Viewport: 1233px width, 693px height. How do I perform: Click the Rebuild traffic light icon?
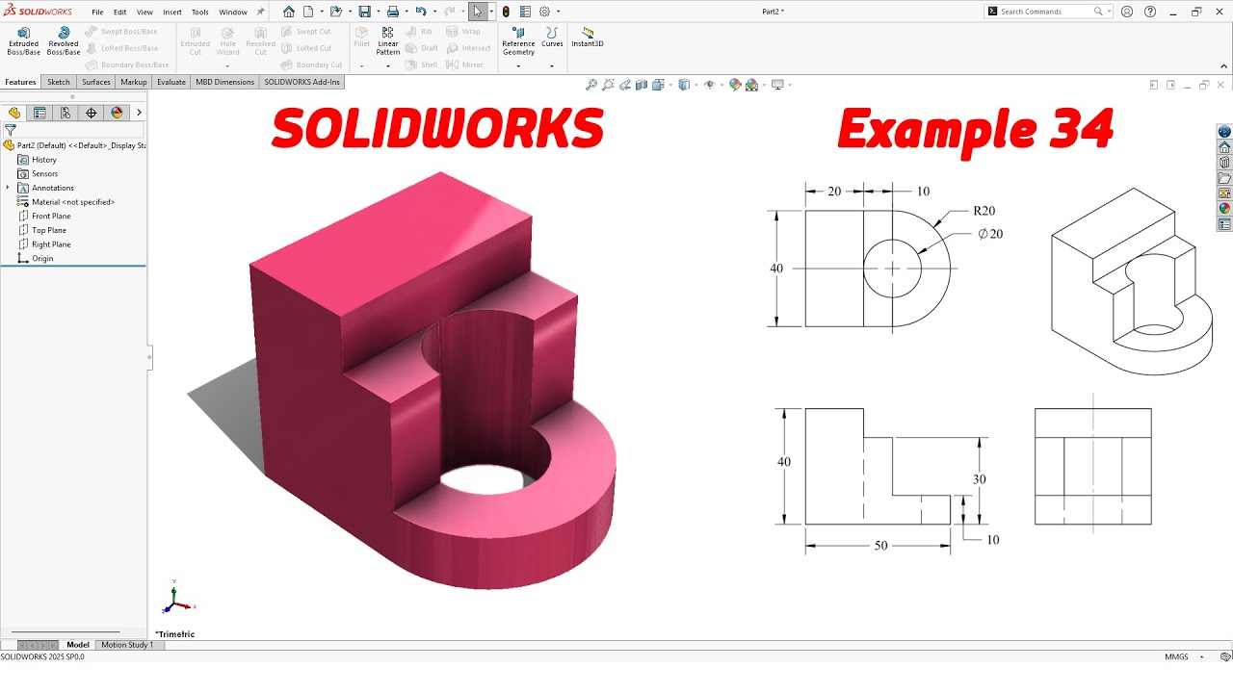click(x=506, y=12)
